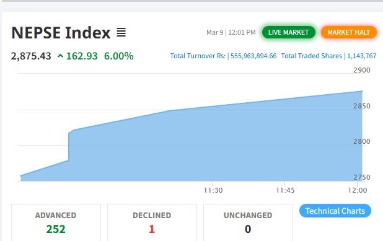Click the ADVANCED 252 card
Screen dimensions: 383x241
pyautogui.click(x=56, y=222)
